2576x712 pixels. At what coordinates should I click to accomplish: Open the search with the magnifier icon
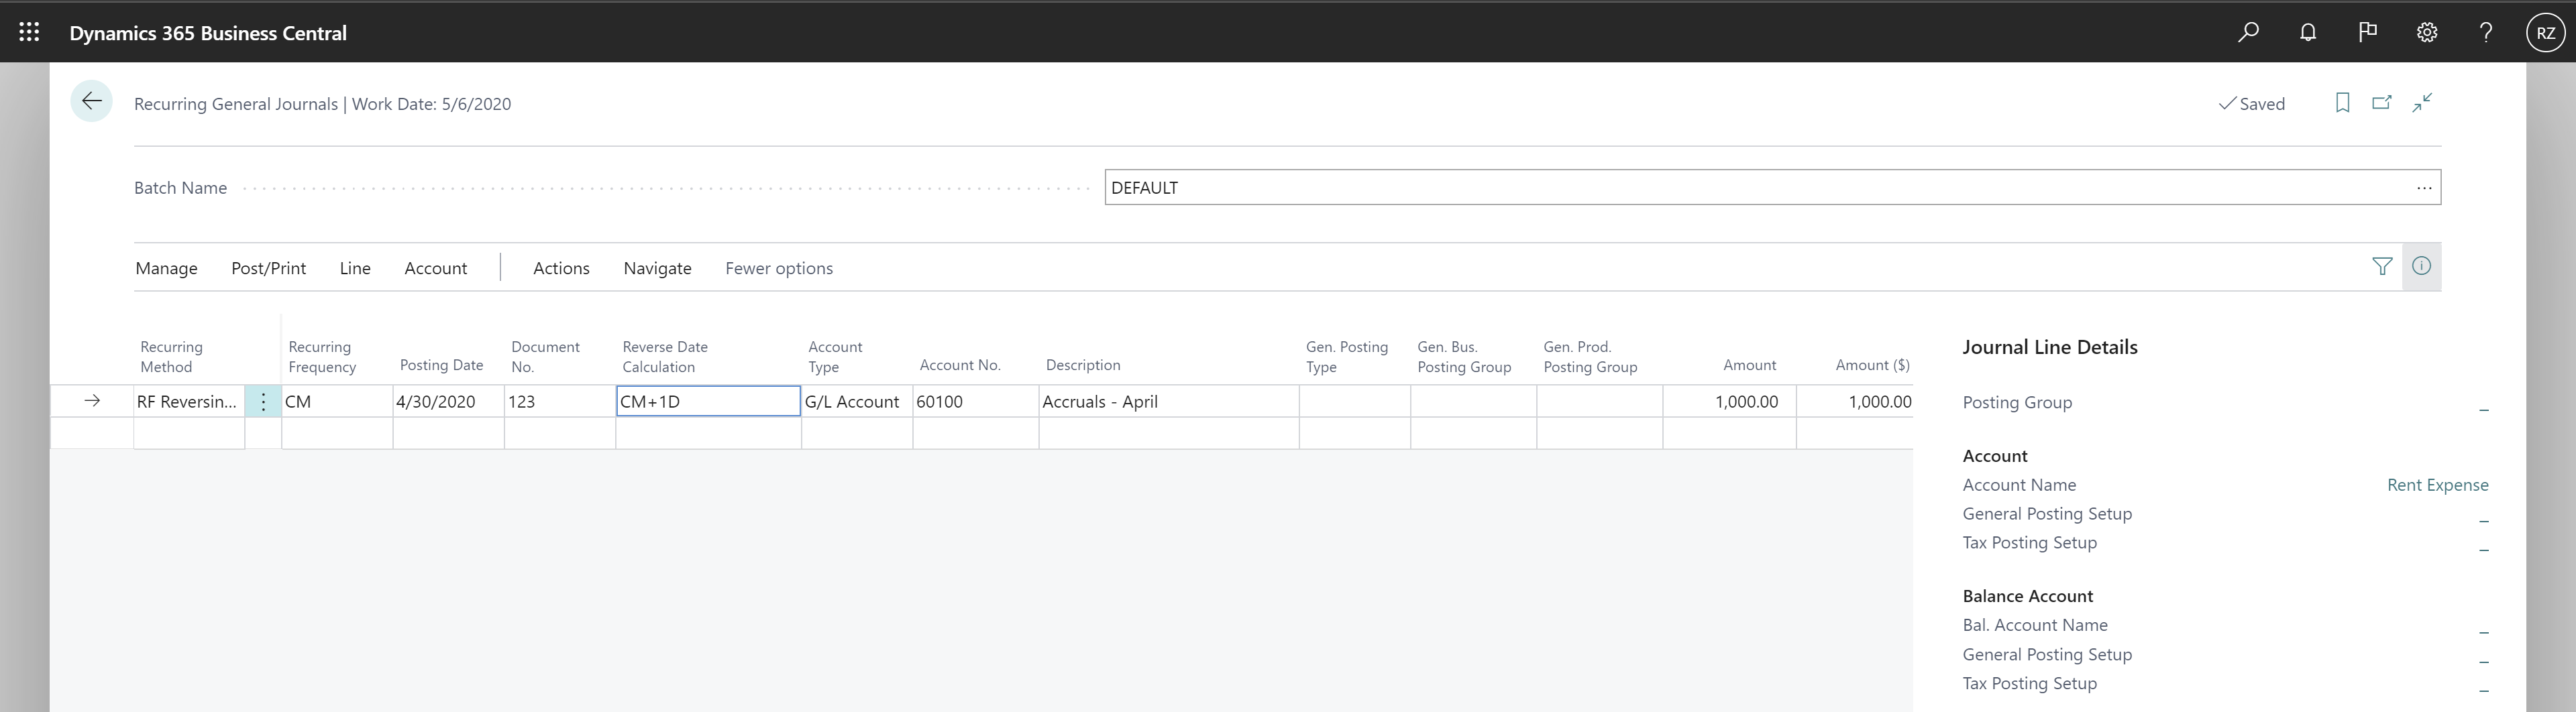(2248, 31)
